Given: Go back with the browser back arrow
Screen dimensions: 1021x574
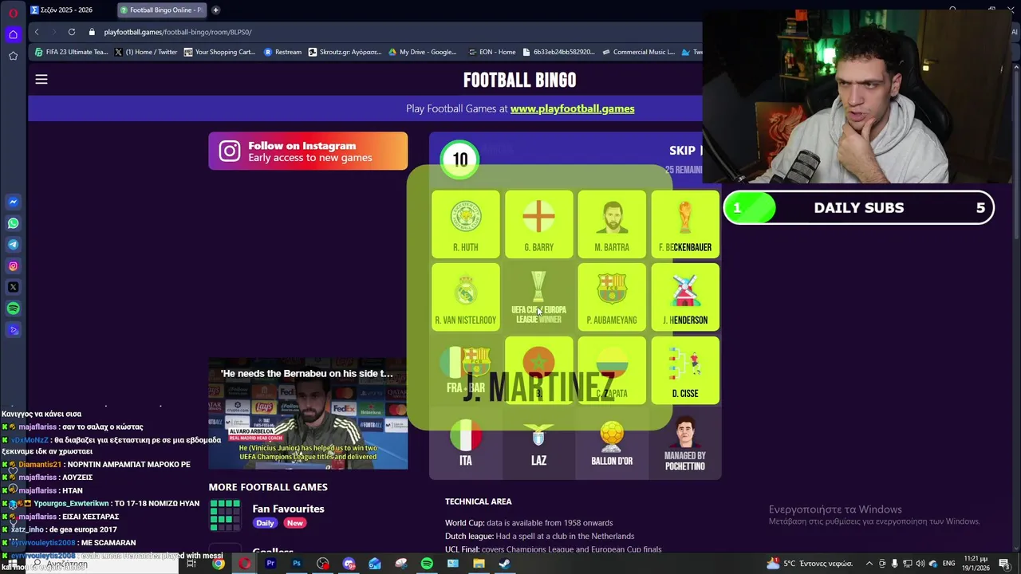Looking at the screenshot, I should [x=37, y=32].
